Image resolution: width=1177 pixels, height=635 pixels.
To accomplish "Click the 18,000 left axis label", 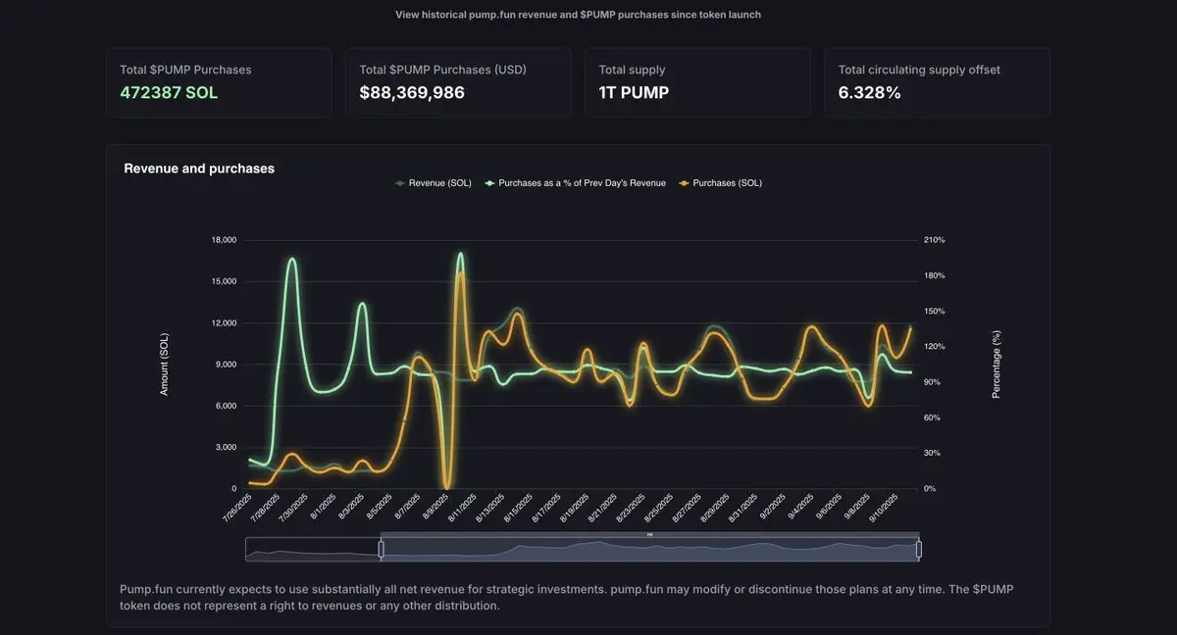I will point(224,240).
